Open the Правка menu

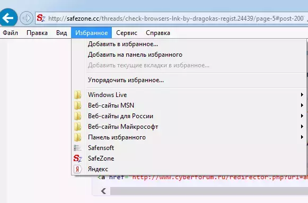pyautogui.click(x=37, y=33)
